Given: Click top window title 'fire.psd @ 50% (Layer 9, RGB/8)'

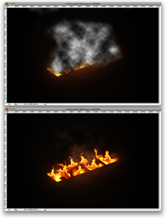Looking at the screenshot, I should click(84, 4).
